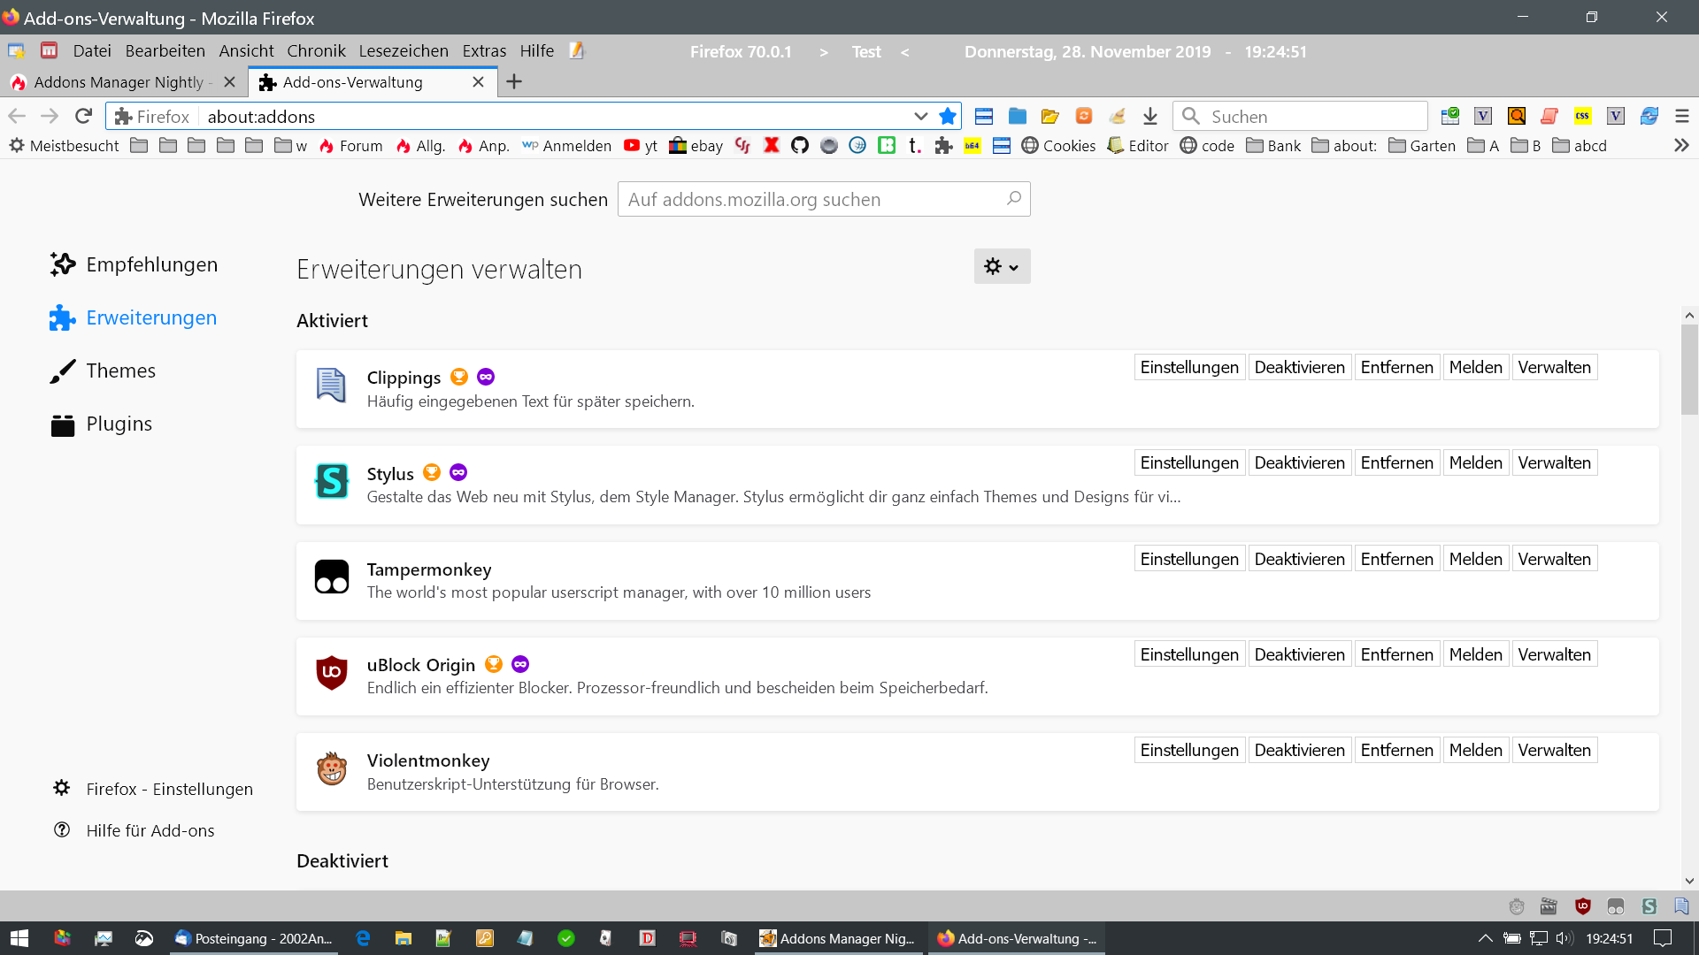Viewport: 1699px width, 955px height.
Task: Click Entfernen for the Stylus extension
Action: [x=1396, y=462]
